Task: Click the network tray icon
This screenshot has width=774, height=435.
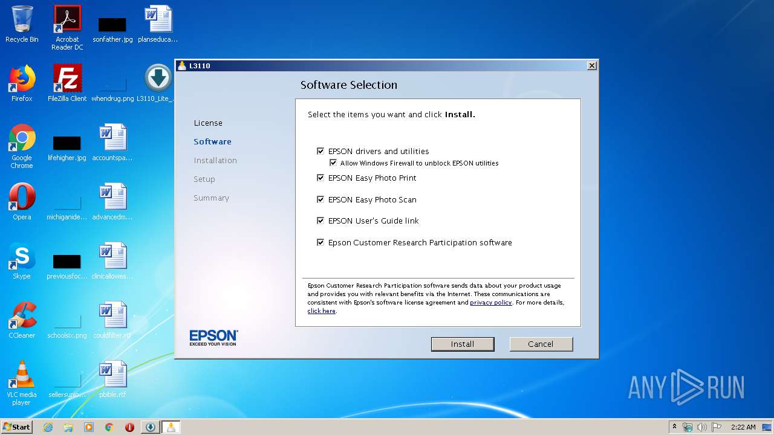Action: [x=688, y=427]
